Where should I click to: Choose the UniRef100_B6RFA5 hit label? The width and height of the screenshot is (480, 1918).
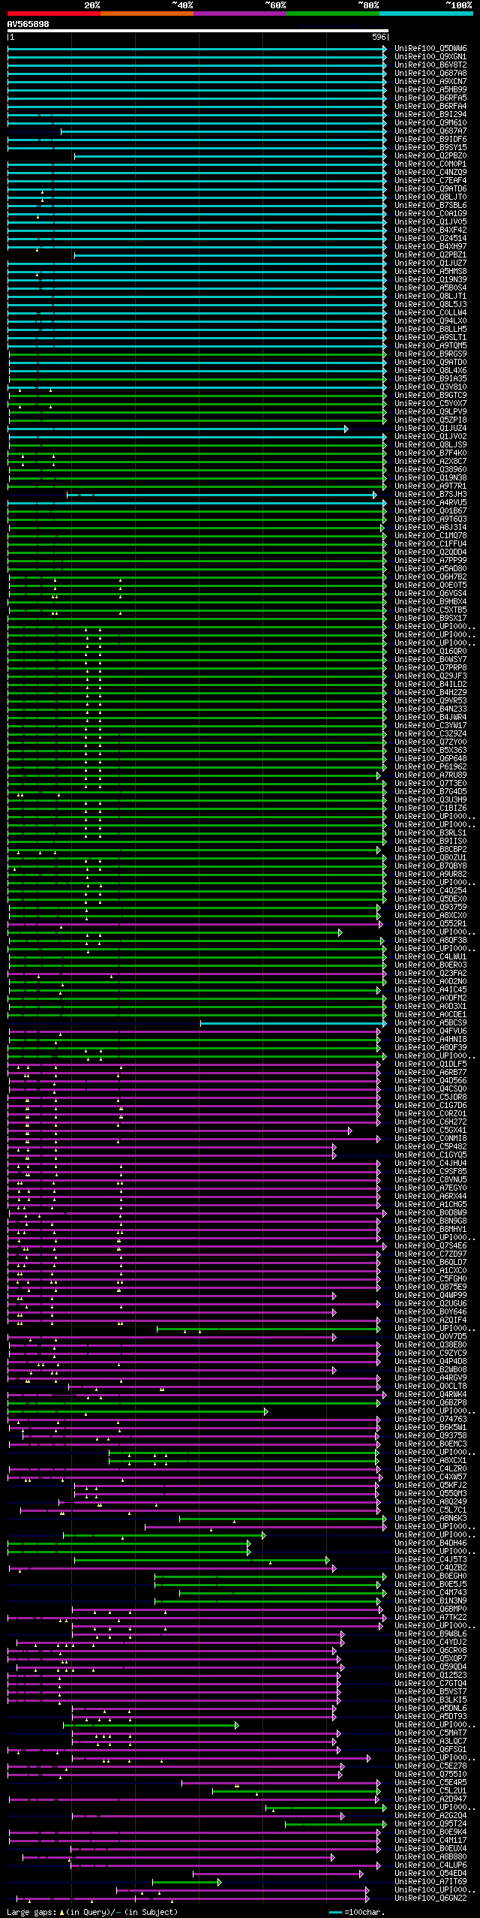[430, 98]
